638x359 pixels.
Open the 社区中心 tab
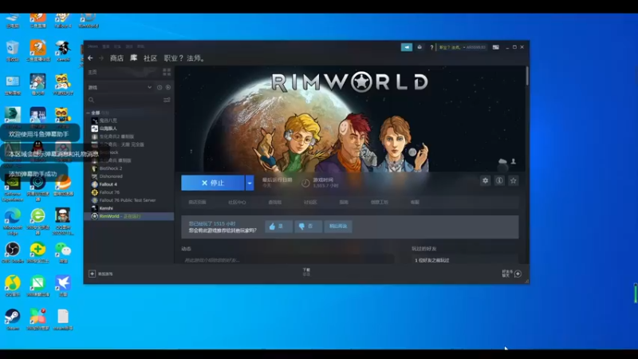click(x=237, y=203)
